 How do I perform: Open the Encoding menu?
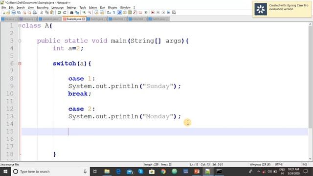[x=43, y=8]
